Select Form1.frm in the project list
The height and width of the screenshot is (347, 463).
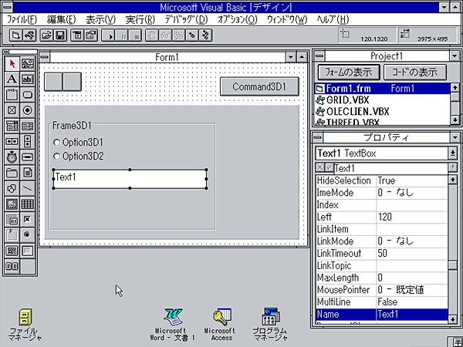coord(383,89)
